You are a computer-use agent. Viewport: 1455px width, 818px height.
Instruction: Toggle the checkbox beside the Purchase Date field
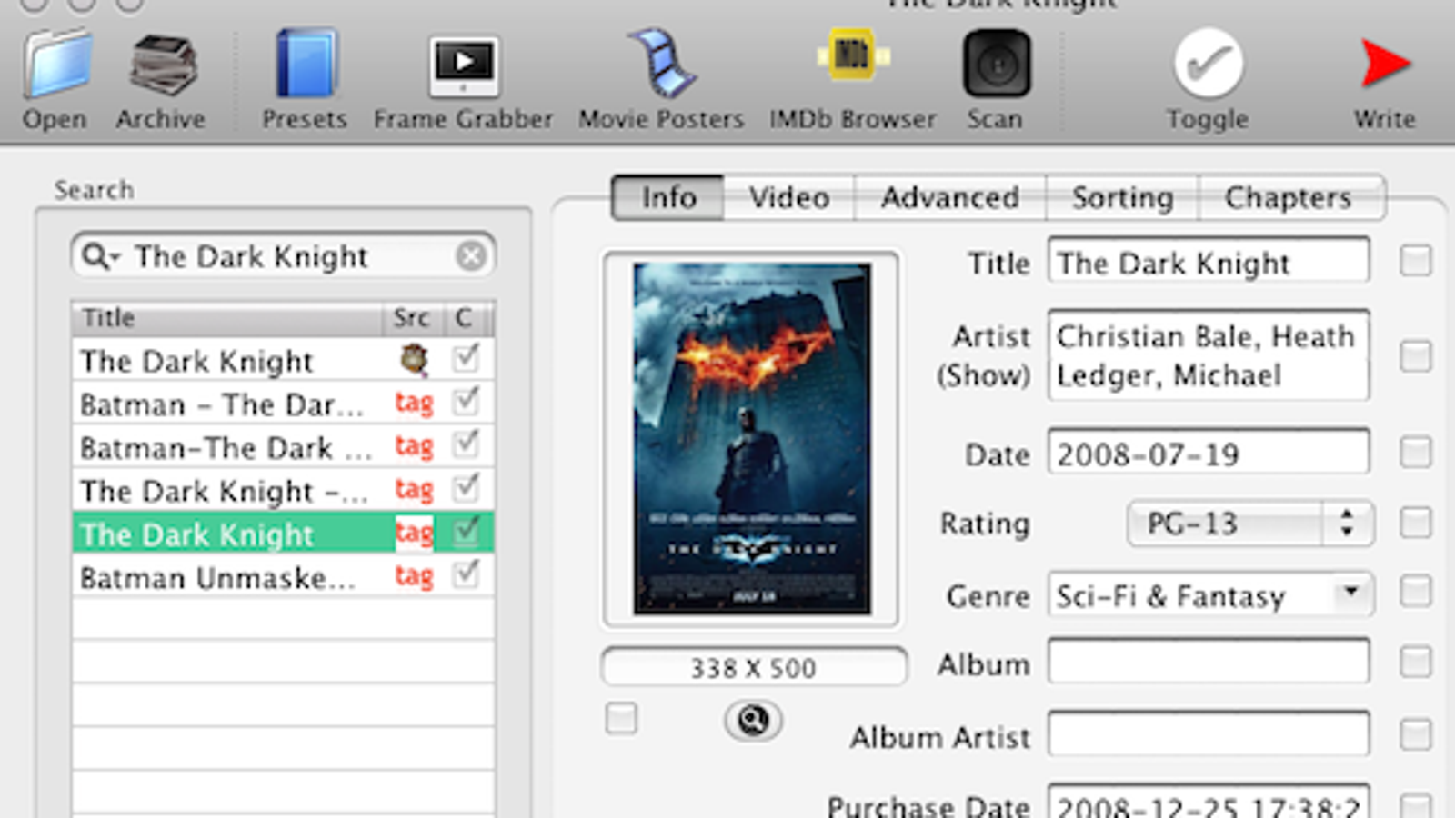point(1416,805)
